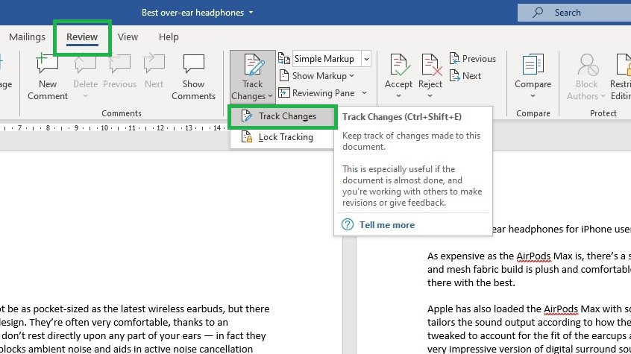The image size is (631, 354).
Task: Open the Help tab
Action: [169, 37]
